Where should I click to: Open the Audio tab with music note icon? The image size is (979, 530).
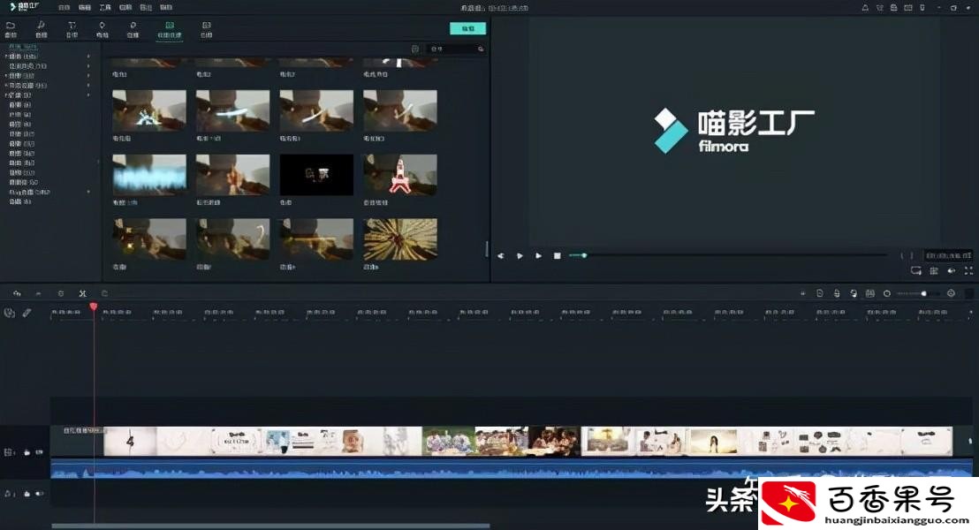pyautogui.click(x=42, y=29)
